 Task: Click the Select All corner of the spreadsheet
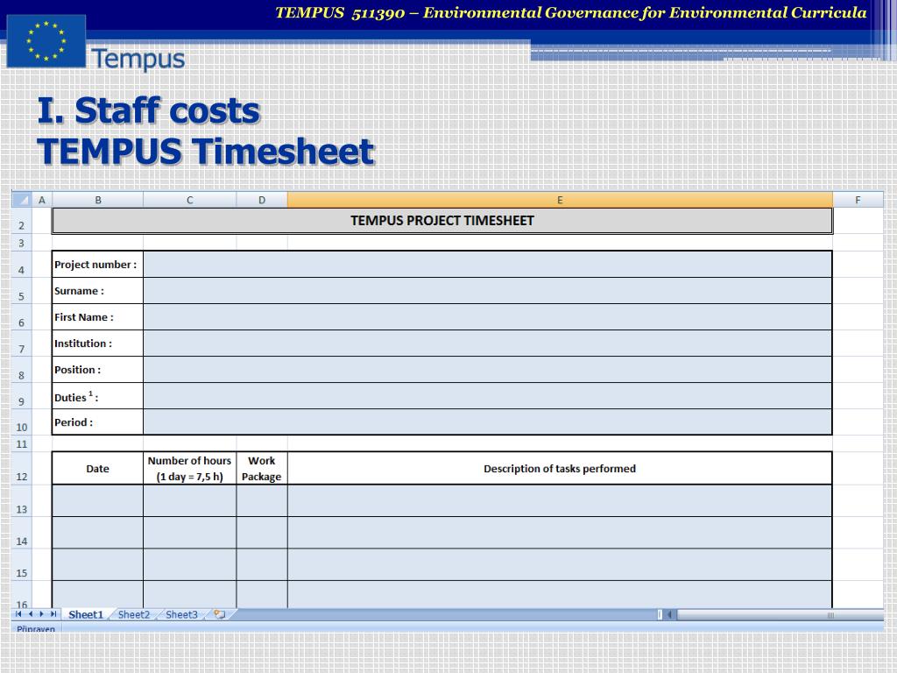21,200
